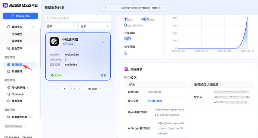Open the second 全部 filter dropdown
The height and width of the screenshot is (138, 258).
point(95,26)
